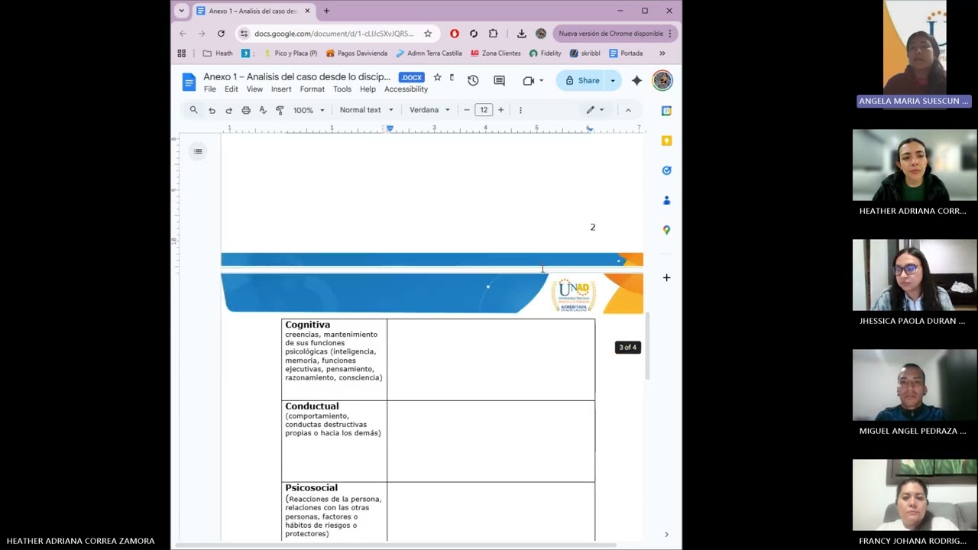Open the Insert menu

coord(281,89)
